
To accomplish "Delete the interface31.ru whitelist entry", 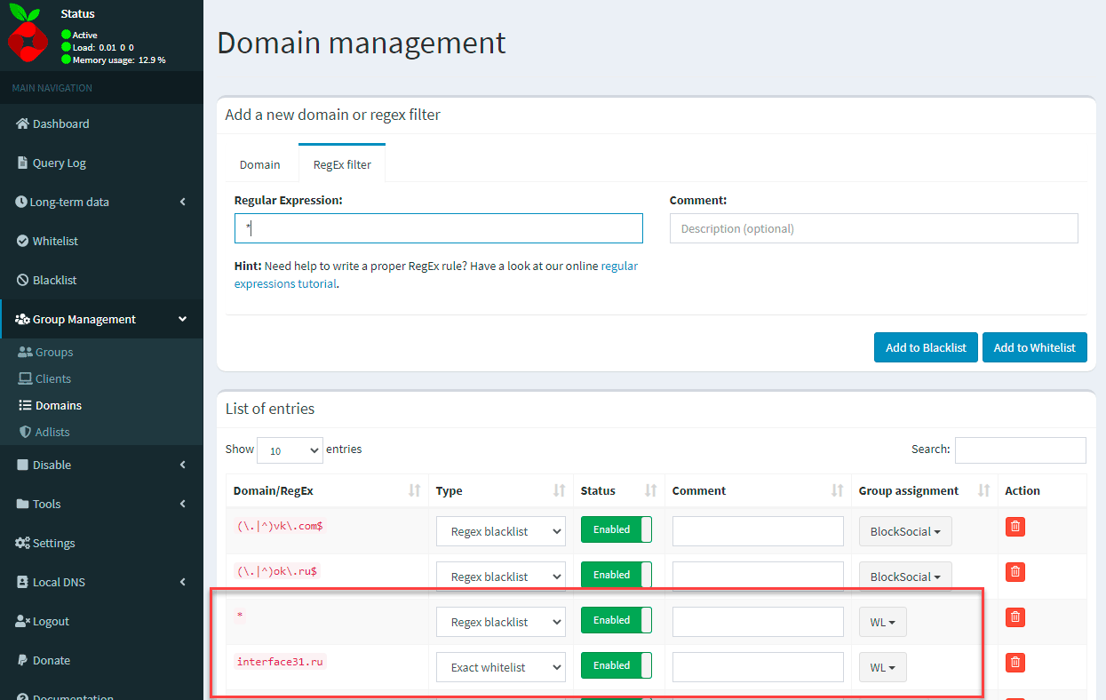I will [1015, 663].
